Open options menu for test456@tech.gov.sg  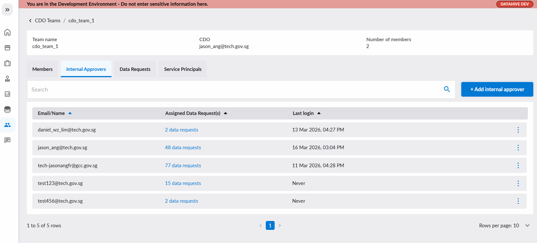tap(518, 201)
